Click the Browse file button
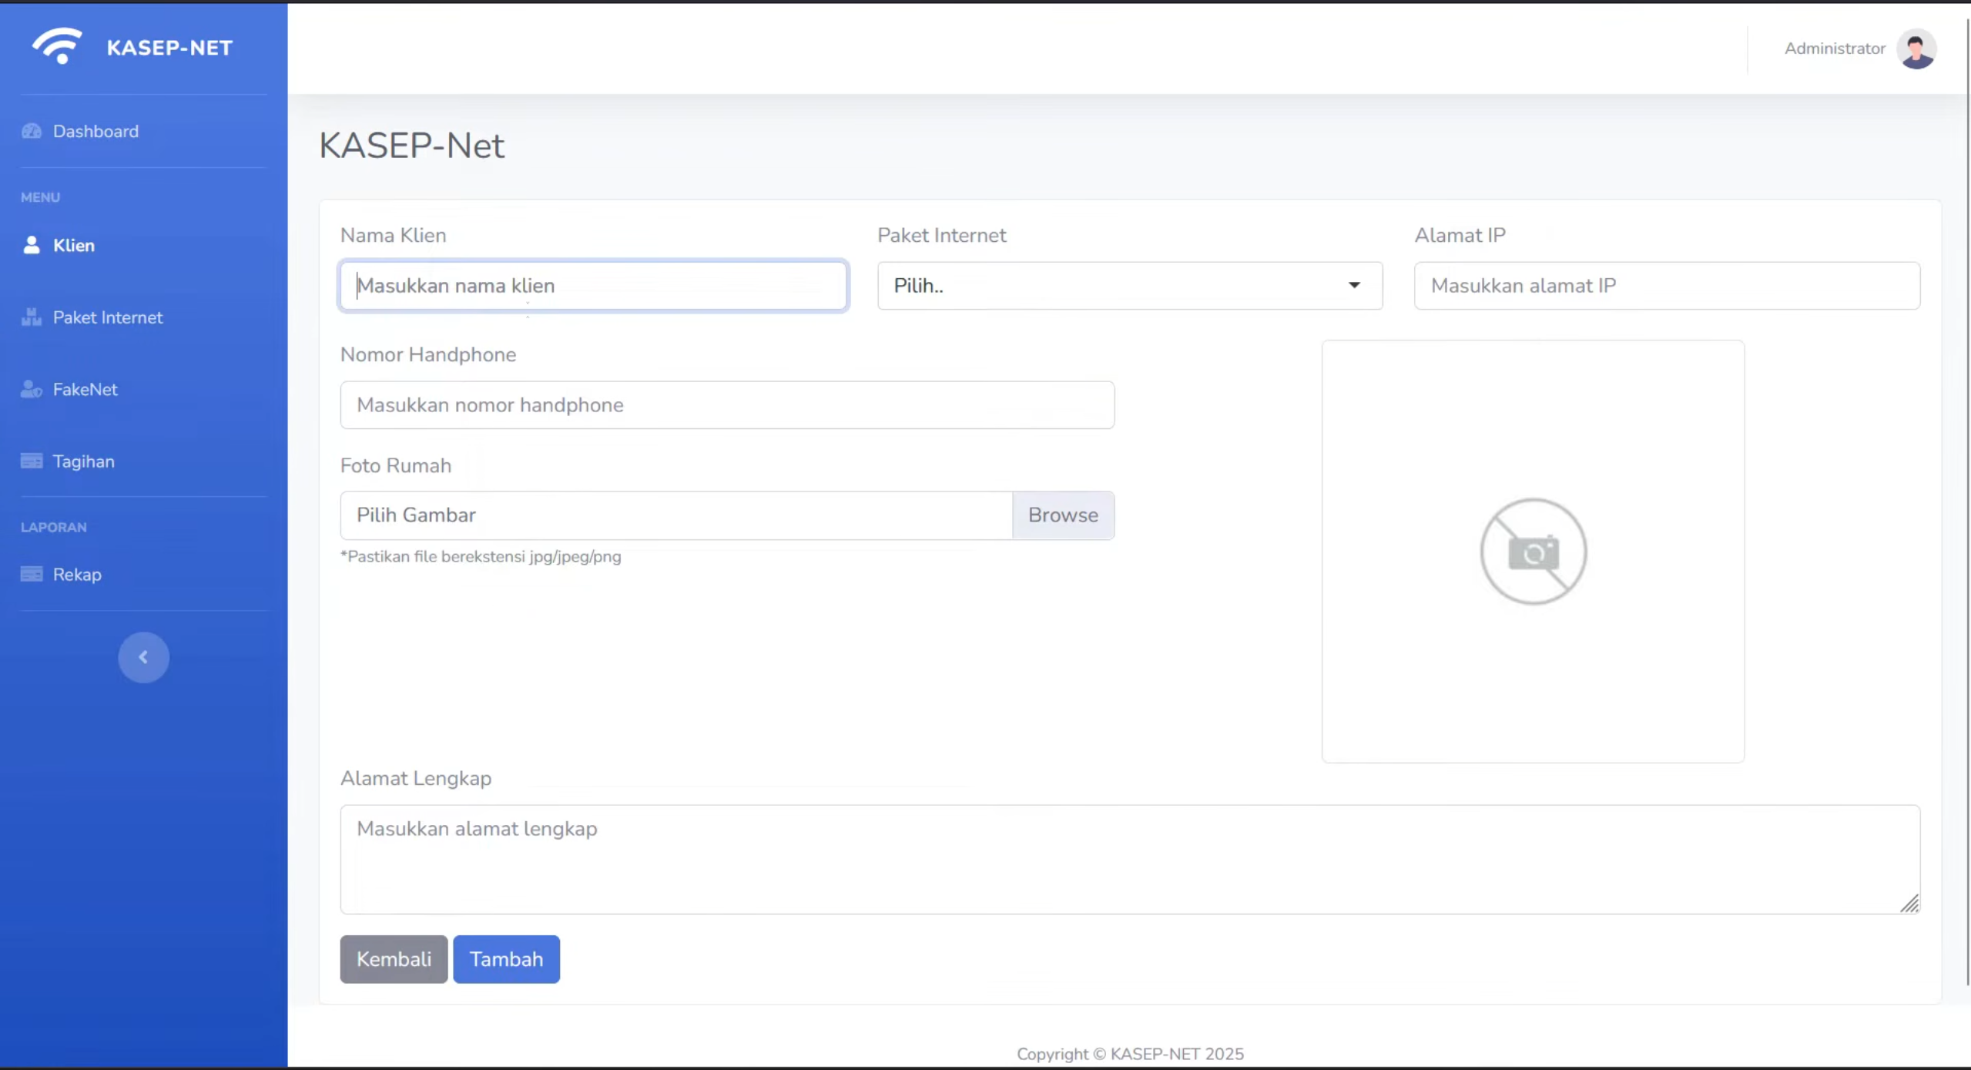 pyautogui.click(x=1063, y=515)
